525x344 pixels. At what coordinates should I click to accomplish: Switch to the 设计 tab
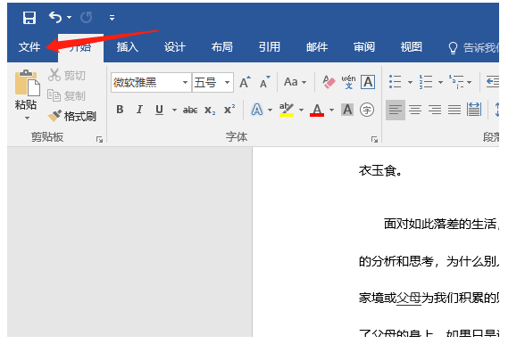174,47
